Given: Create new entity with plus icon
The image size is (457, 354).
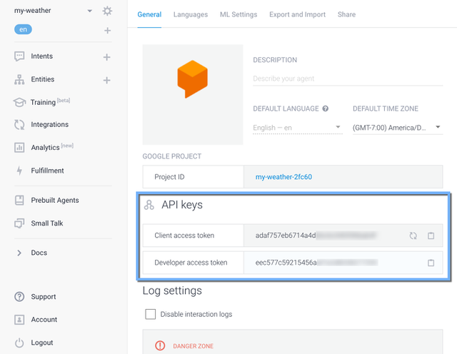Looking at the screenshot, I should 106,80.
